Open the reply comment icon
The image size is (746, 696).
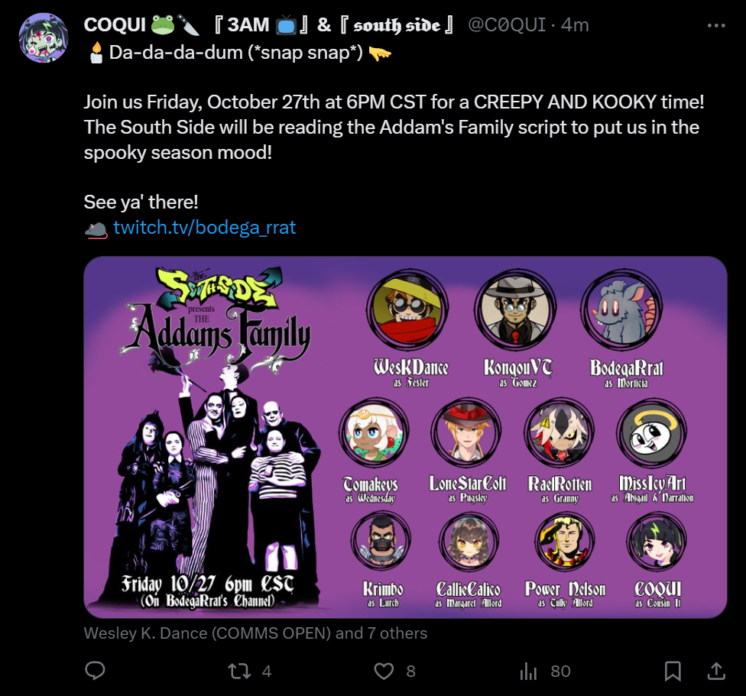(95, 671)
